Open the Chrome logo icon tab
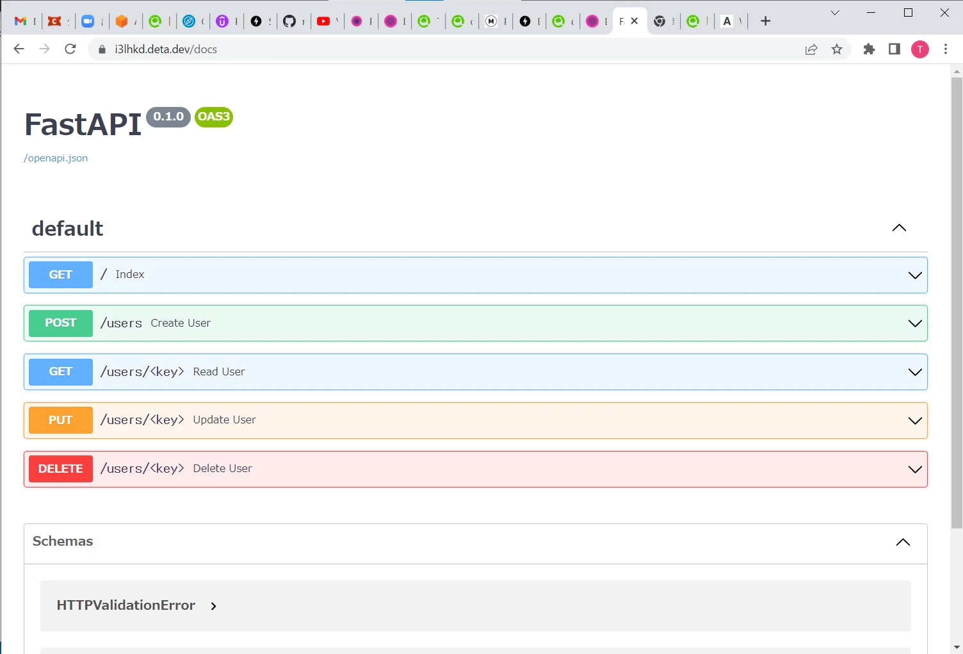The height and width of the screenshot is (654, 963). tap(660, 21)
